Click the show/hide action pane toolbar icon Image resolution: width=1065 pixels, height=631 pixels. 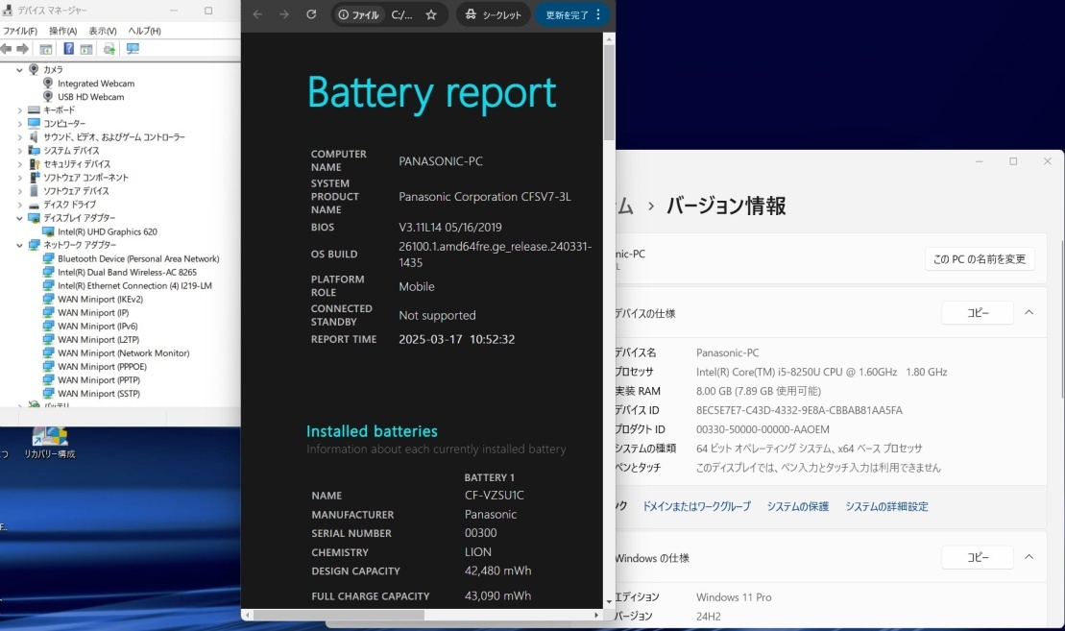coord(86,49)
